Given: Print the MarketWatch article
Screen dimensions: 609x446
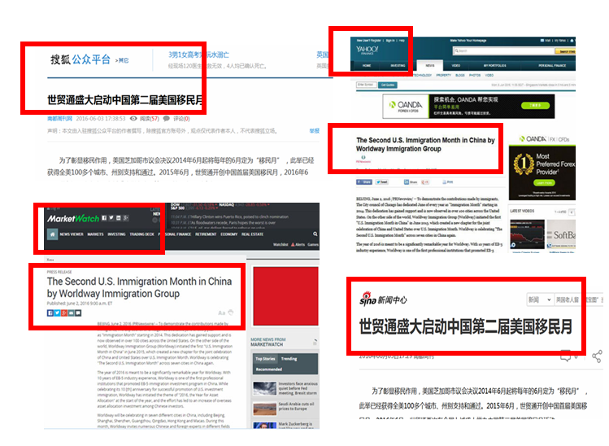Looking at the screenshot, I should pos(231,313).
